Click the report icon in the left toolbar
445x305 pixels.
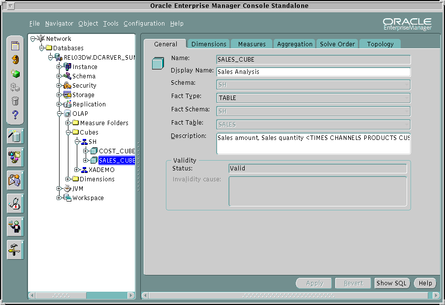pyautogui.click(x=15, y=46)
